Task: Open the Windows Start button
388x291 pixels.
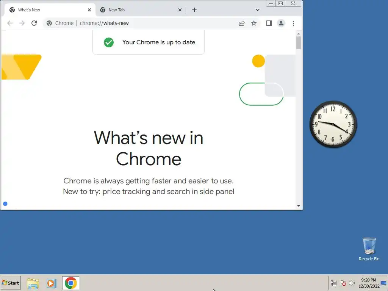Action: pyautogui.click(x=10, y=283)
